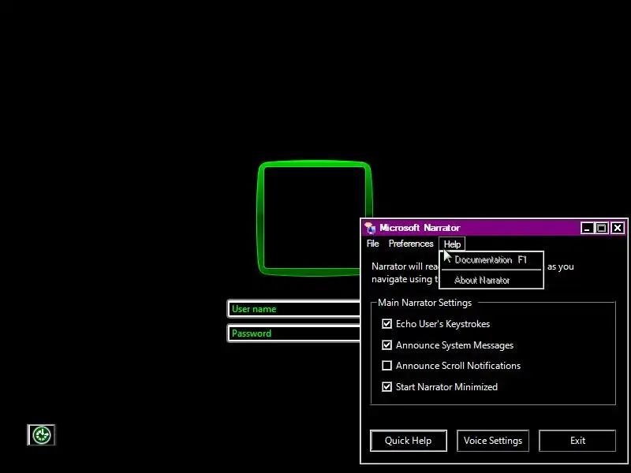The height and width of the screenshot is (473, 631).
Task: Close the Microsoft Narrator window
Action: pyautogui.click(x=618, y=228)
